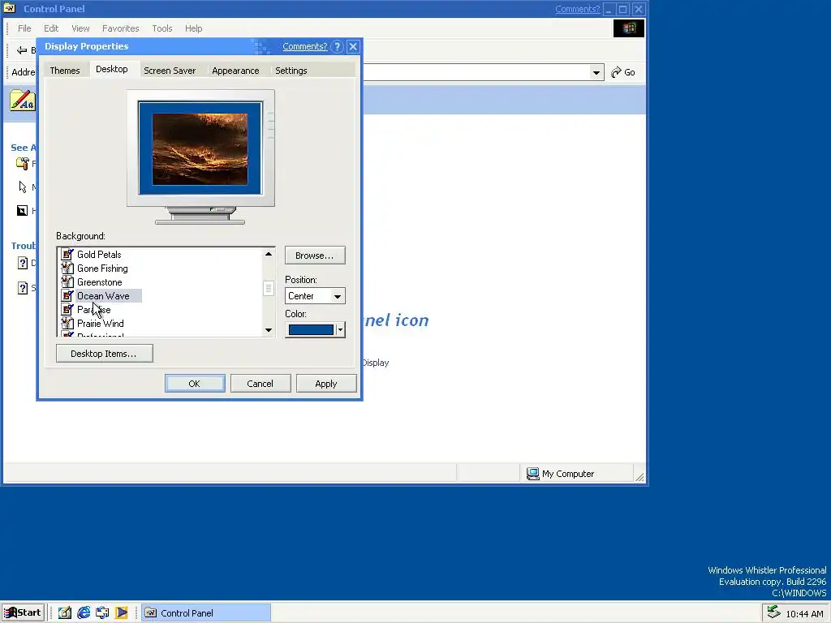The height and width of the screenshot is (623, 831).
Task: Open the Help menu
Action: [x=193, y=28]
